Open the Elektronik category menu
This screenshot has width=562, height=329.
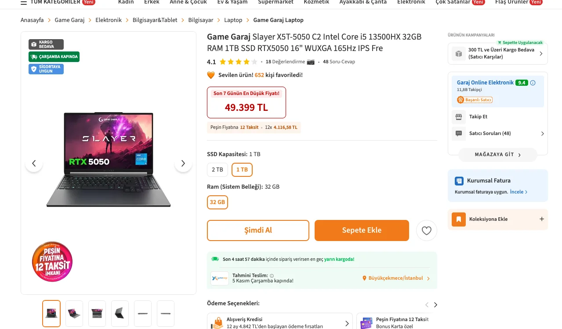click(411, 2)
